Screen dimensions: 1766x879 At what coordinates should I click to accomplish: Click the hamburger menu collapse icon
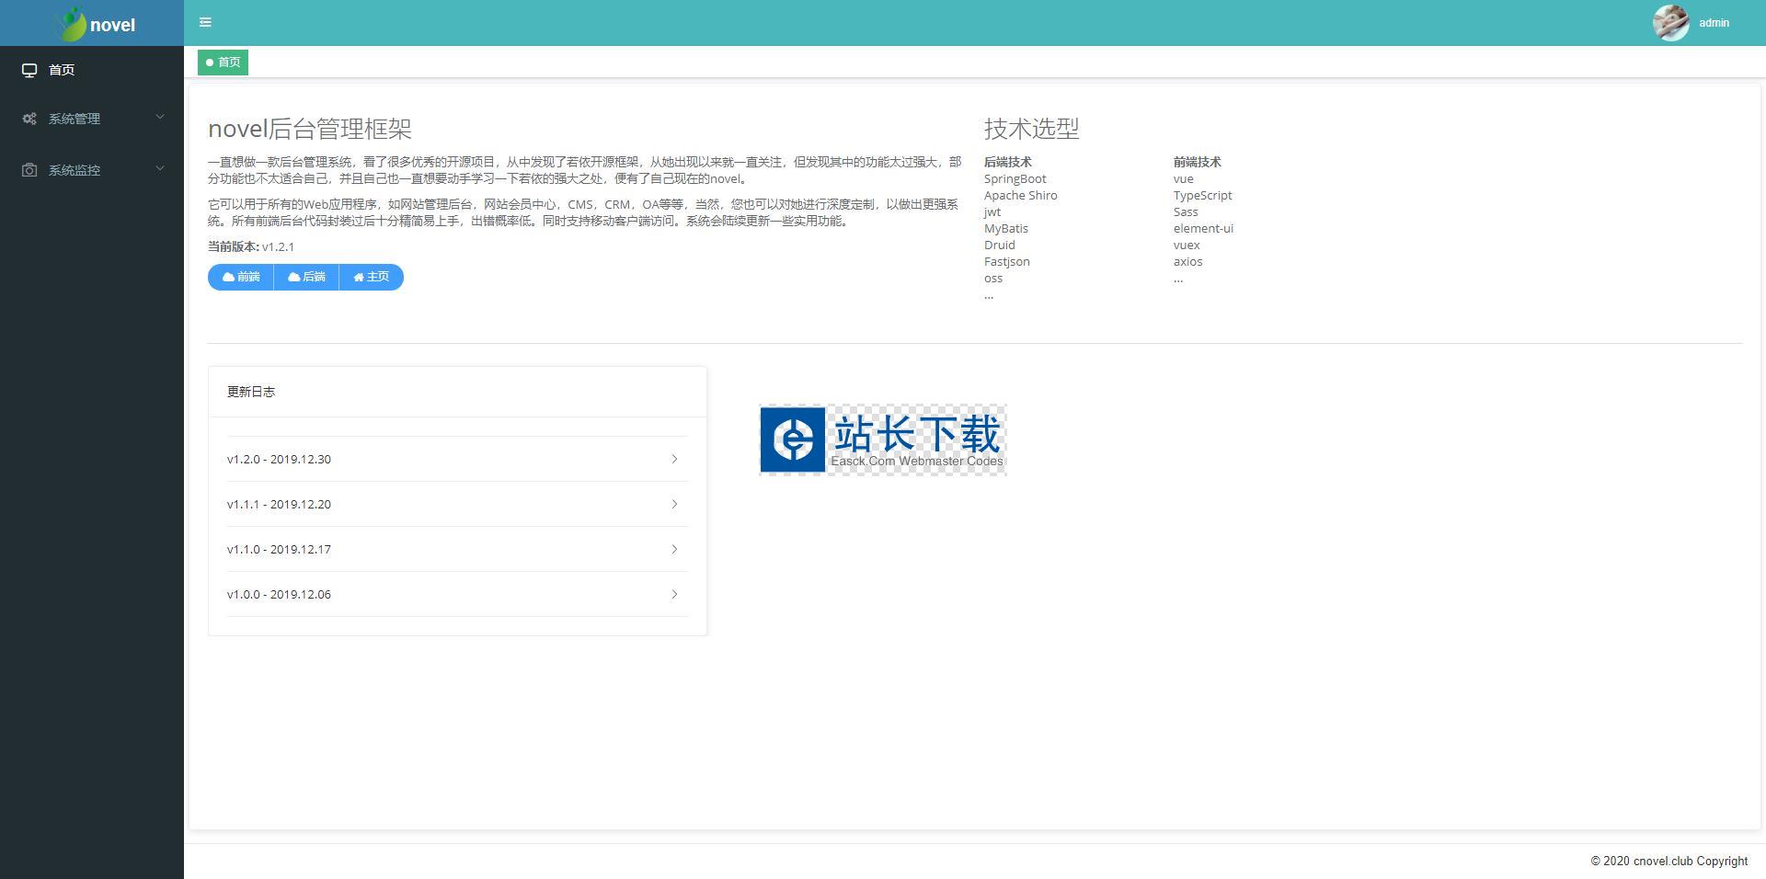click(205, 22)
